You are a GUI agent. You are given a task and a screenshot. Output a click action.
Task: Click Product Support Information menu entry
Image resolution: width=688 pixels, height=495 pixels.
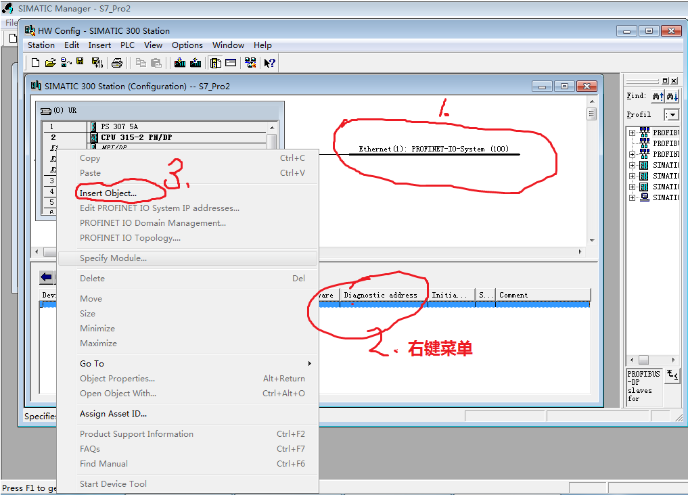point(137,433)
